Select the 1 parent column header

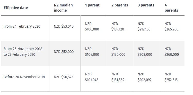coord(92,5)
